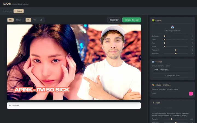The image size is (197, 123).
Task: Click + Agregar otro título
Action: coord(172,76)
